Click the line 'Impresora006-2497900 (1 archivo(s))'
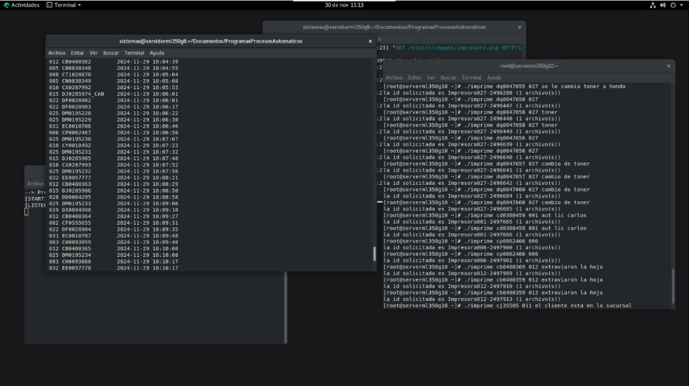Image resolution: width=689 pixels, height=386 pixels. pyautogui.click(x=504, y=247)
